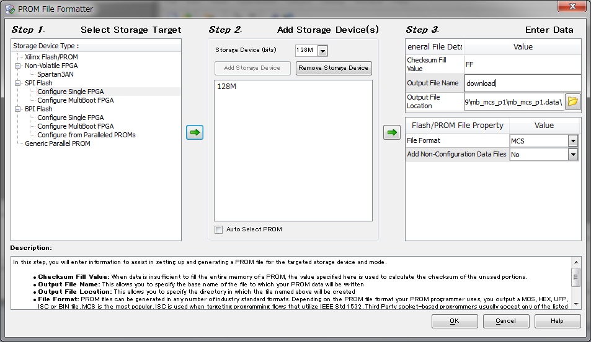Click the SPI Flash tree label
591x342 pixels.
click(x=38, y=83)
